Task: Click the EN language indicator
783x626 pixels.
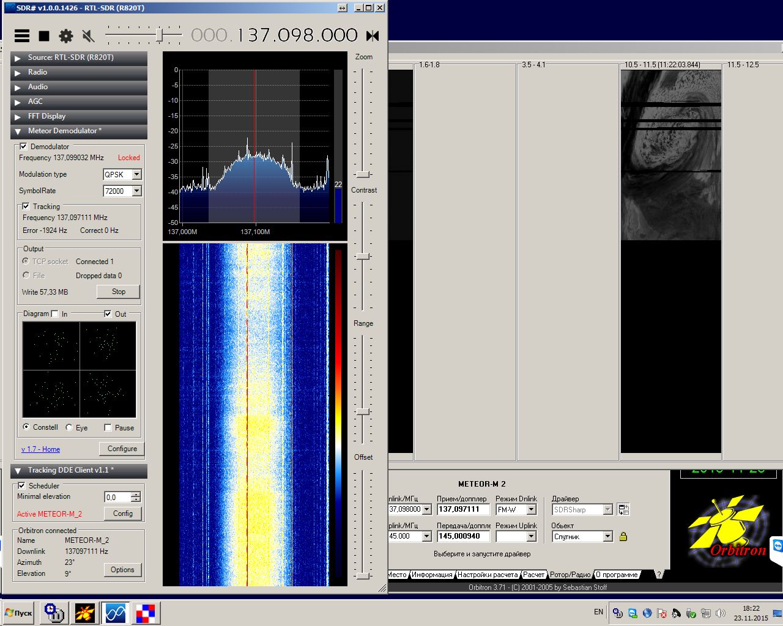Action: click(x=598, y=612)
